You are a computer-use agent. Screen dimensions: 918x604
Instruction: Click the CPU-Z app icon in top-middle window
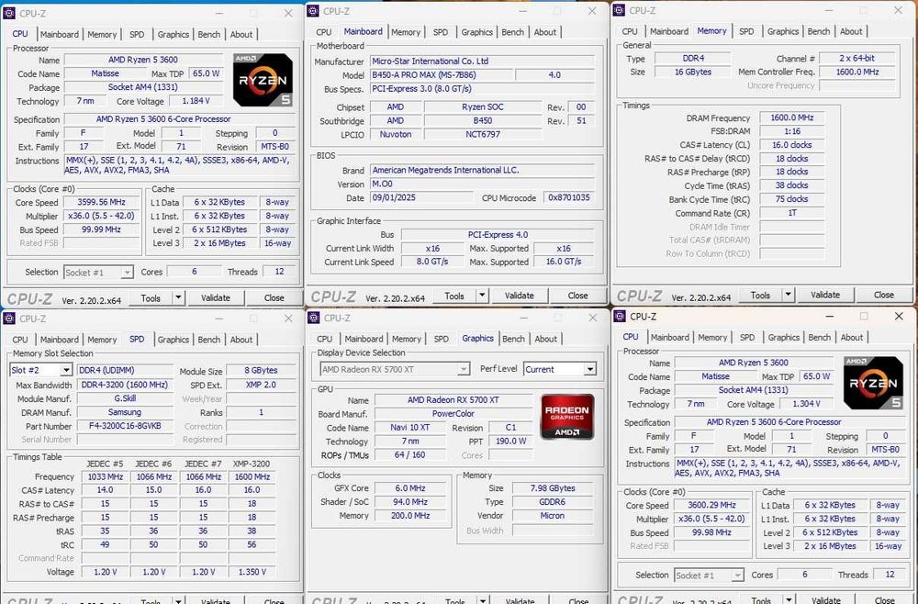pos(313,11)
